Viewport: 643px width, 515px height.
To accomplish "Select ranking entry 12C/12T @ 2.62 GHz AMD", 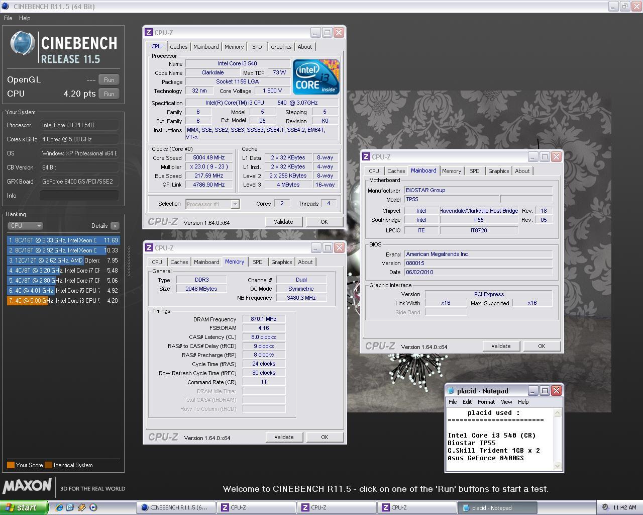I will [x=63, y=261].
